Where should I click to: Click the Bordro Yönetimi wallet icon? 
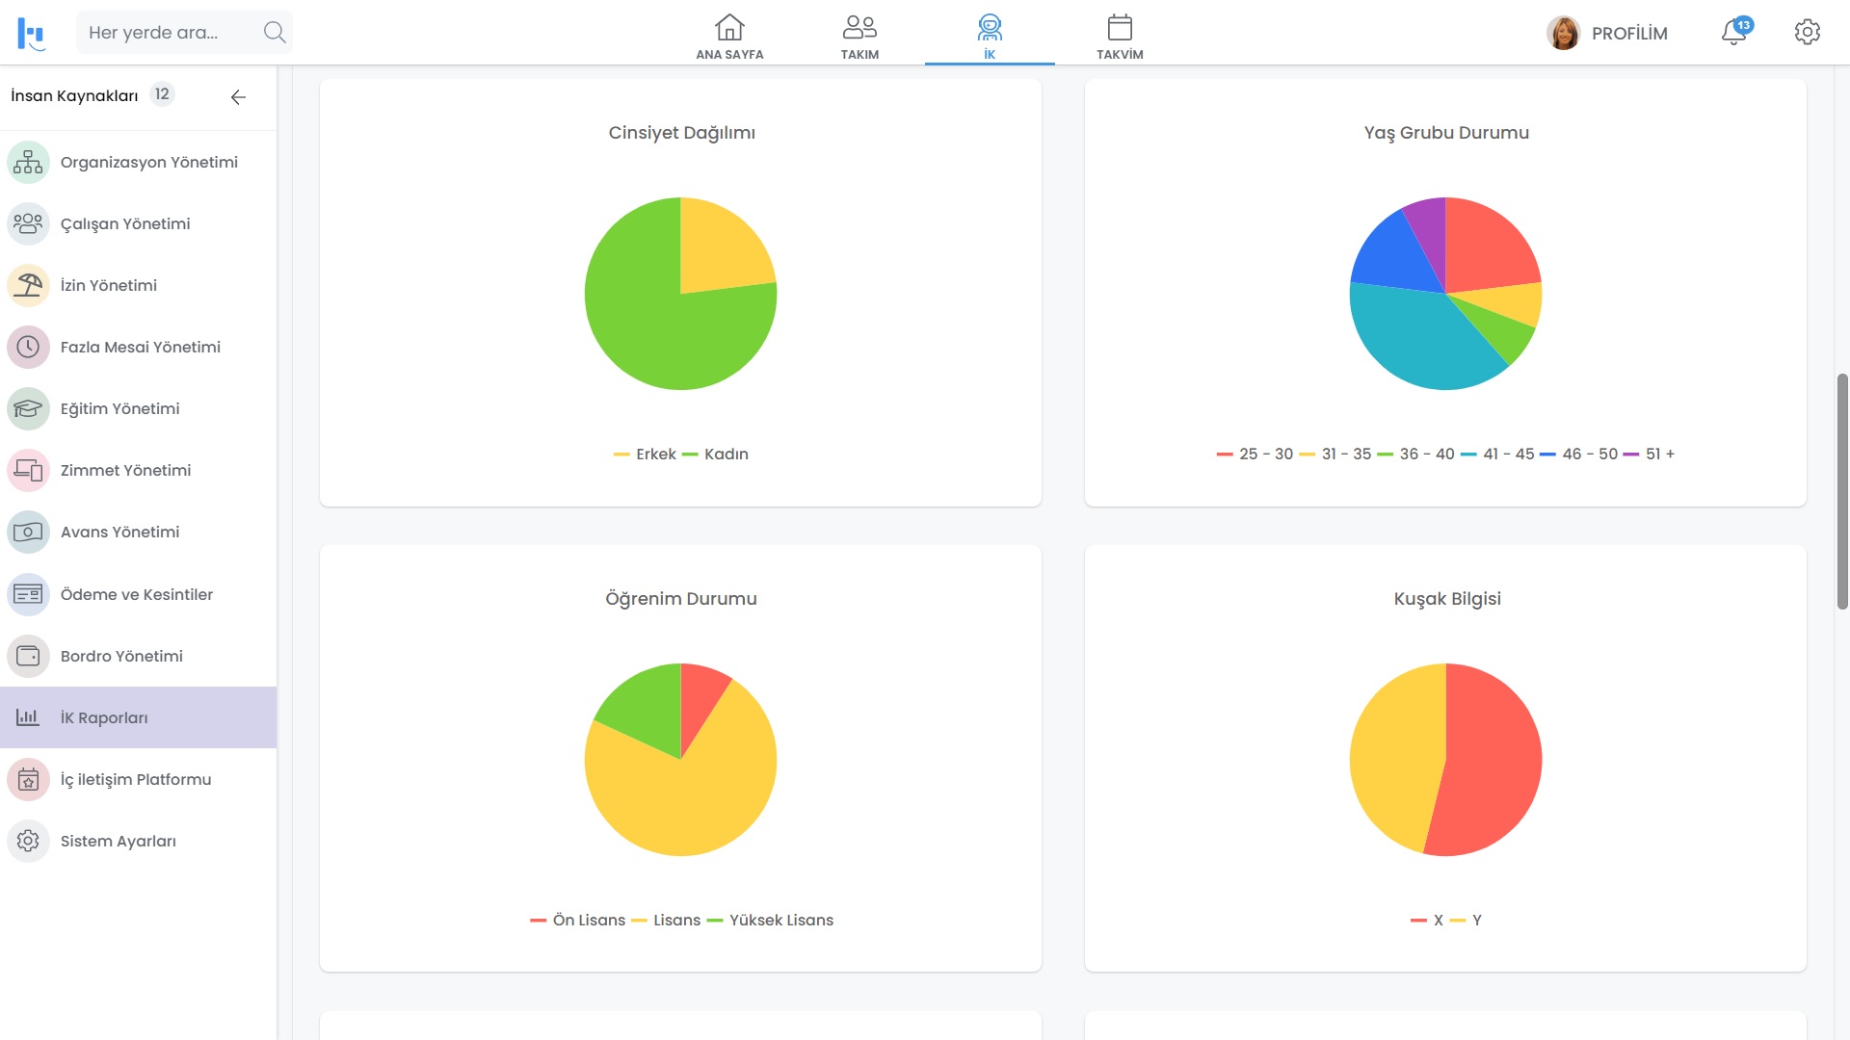tap(28, 656)
